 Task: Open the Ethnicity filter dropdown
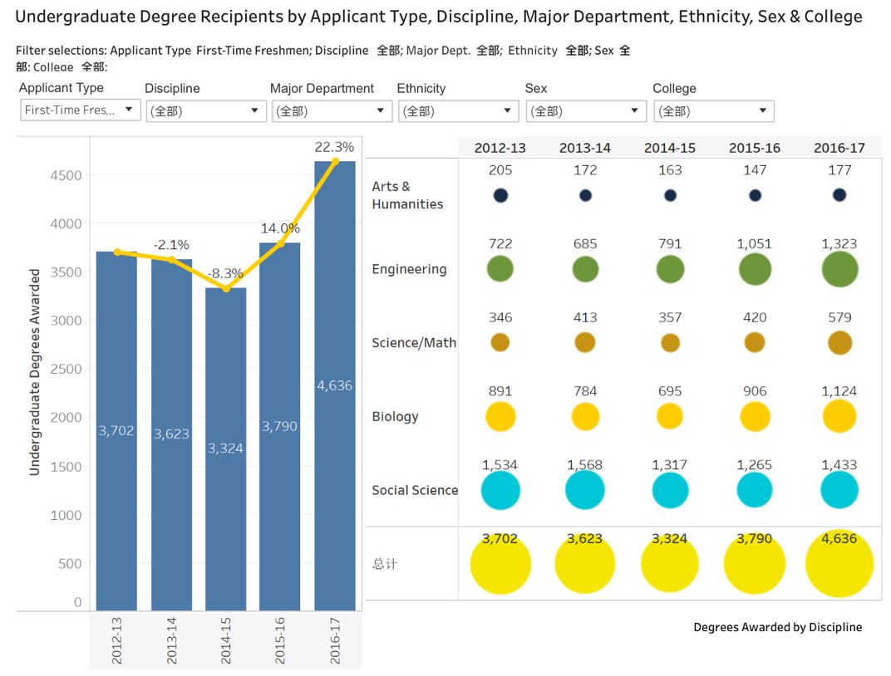tap(459, 110)
